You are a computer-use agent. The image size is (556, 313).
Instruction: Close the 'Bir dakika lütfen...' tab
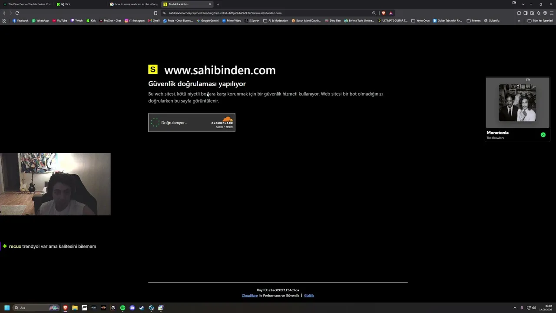tap(210, 4)
